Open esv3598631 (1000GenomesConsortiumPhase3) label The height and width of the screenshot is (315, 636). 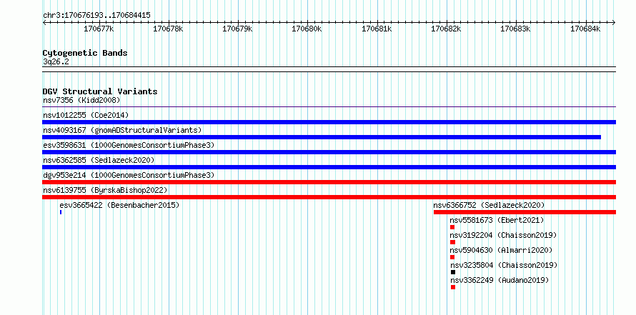tap(129, 145)
